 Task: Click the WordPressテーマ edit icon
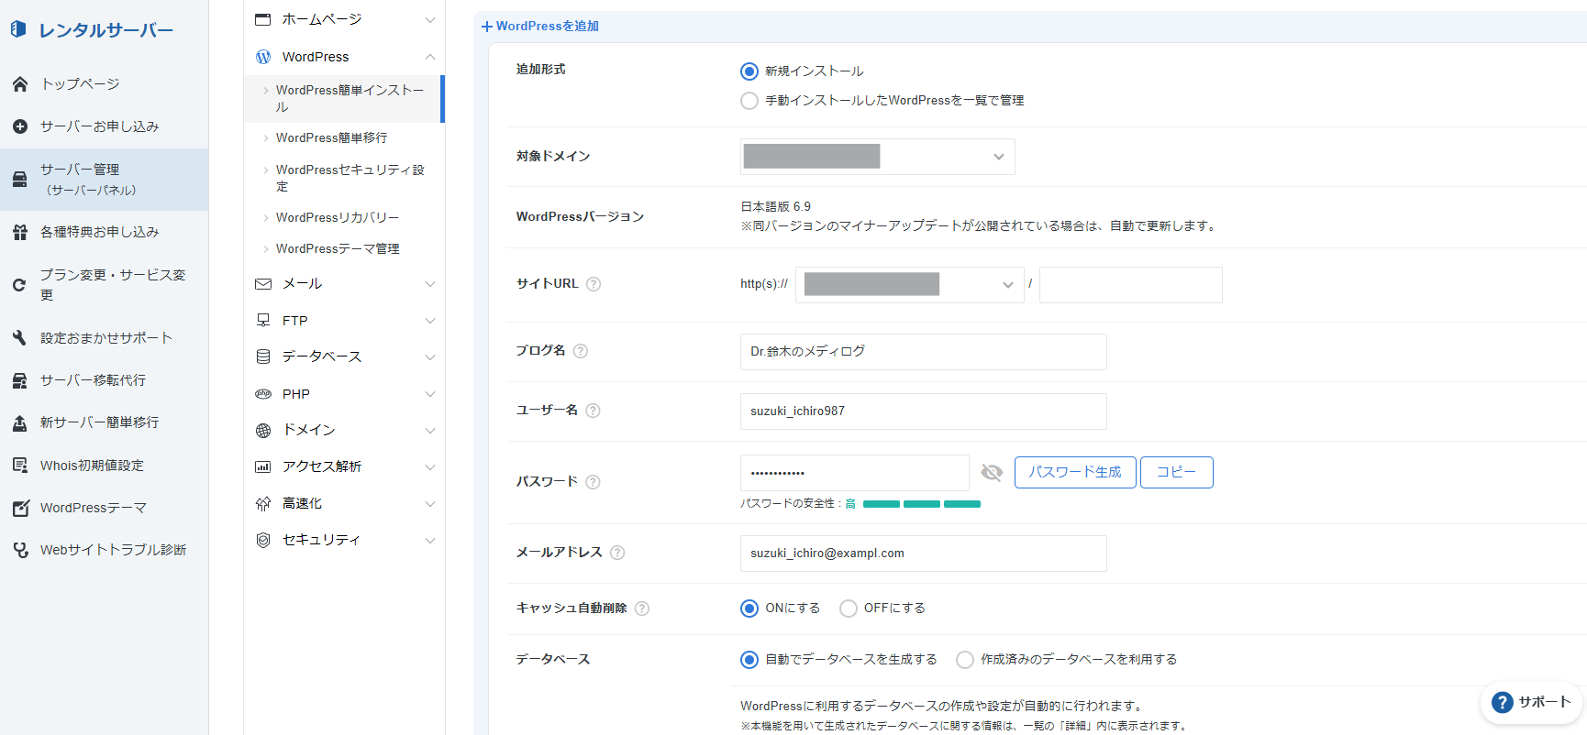20,508
